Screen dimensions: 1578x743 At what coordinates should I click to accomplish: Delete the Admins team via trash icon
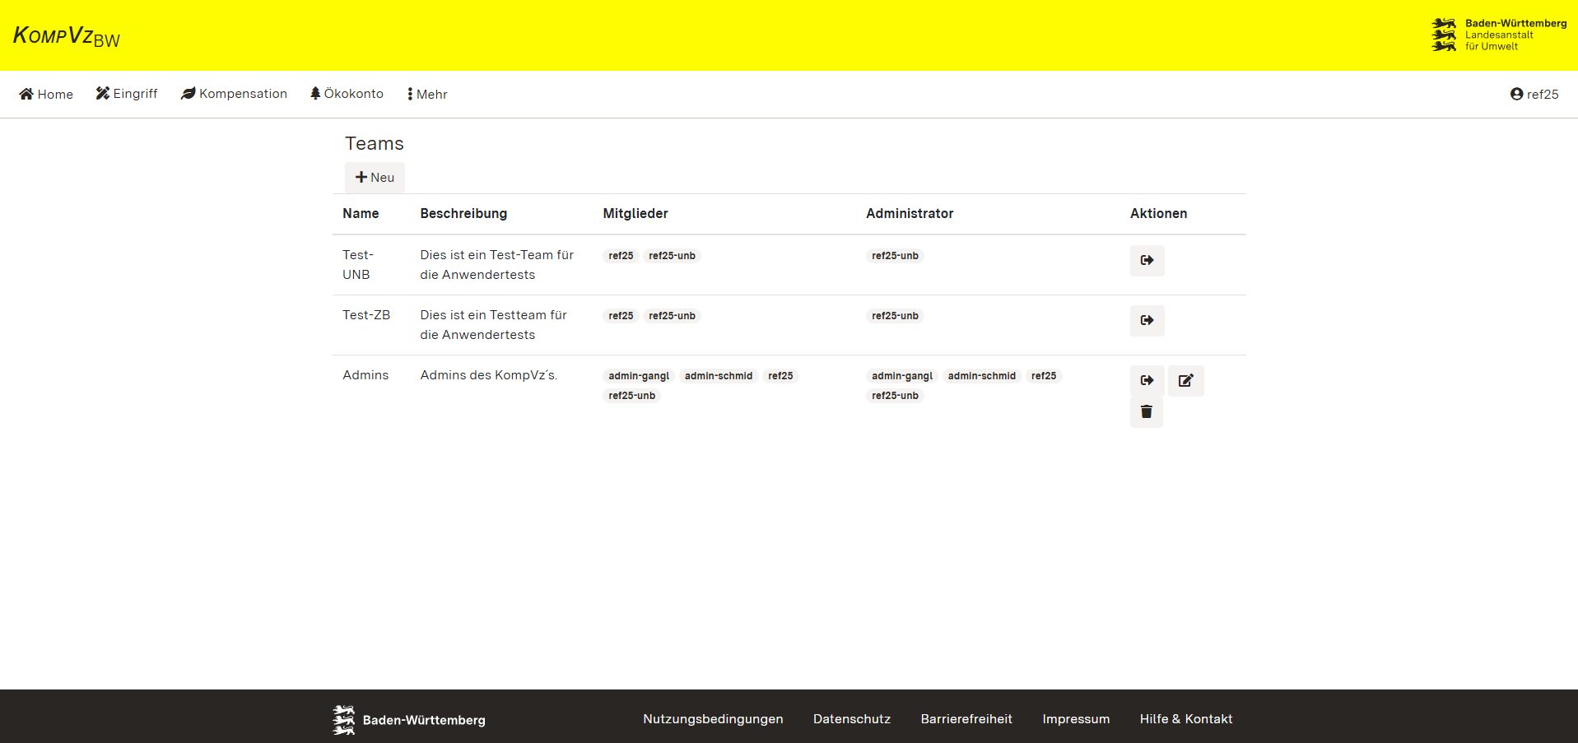[1146, 411]
